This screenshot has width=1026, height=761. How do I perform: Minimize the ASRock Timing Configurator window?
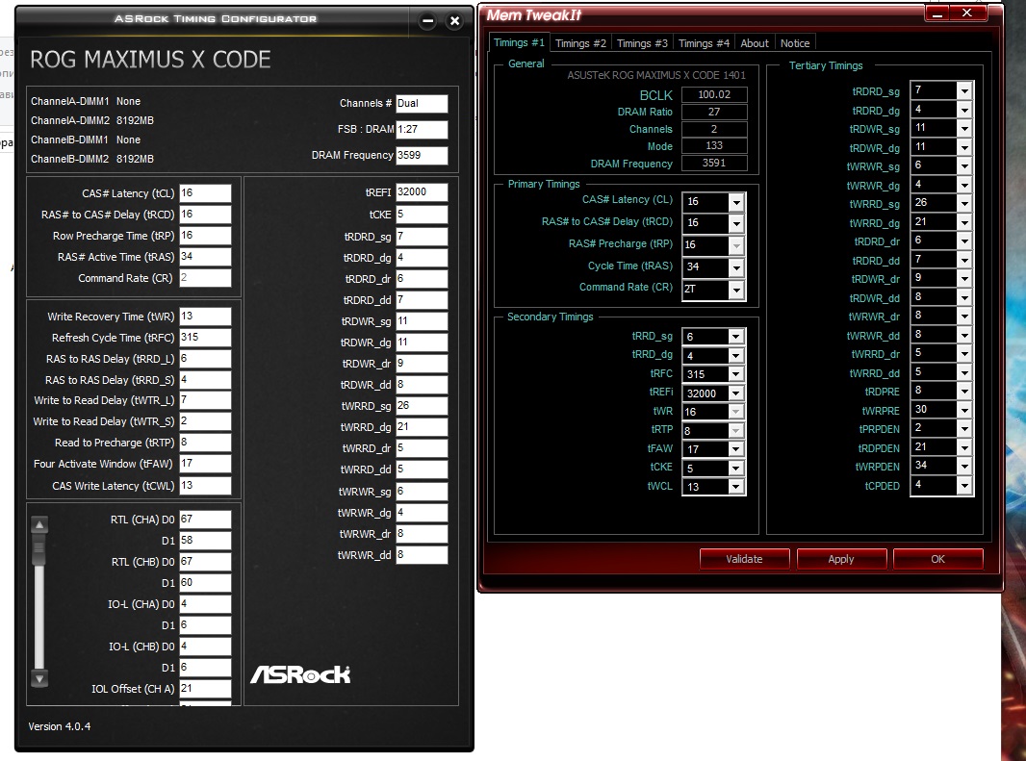[x=428, y=21]
